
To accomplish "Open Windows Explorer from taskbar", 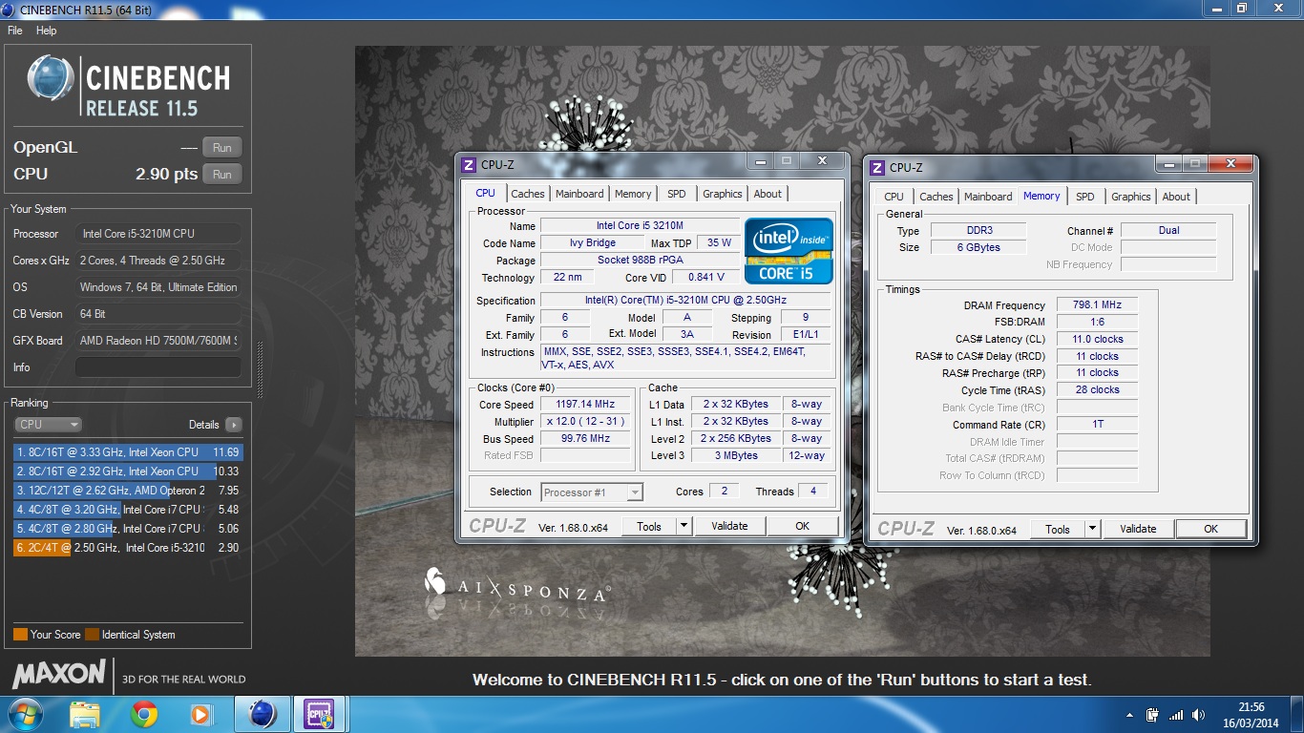I will [x=85, y=714].
